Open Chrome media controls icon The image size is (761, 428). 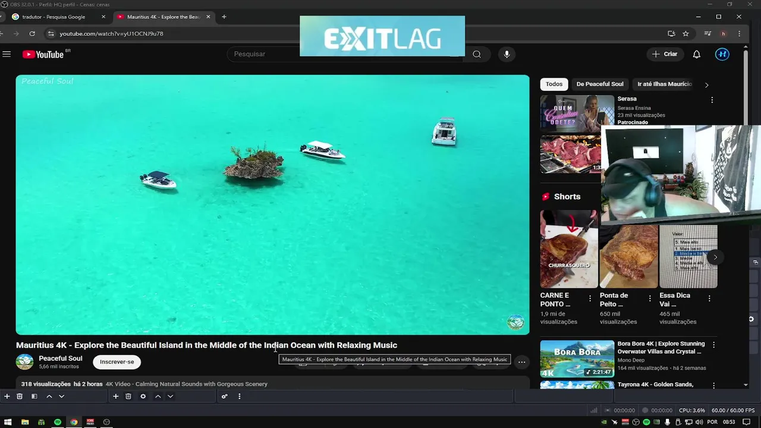pos(707,34)
